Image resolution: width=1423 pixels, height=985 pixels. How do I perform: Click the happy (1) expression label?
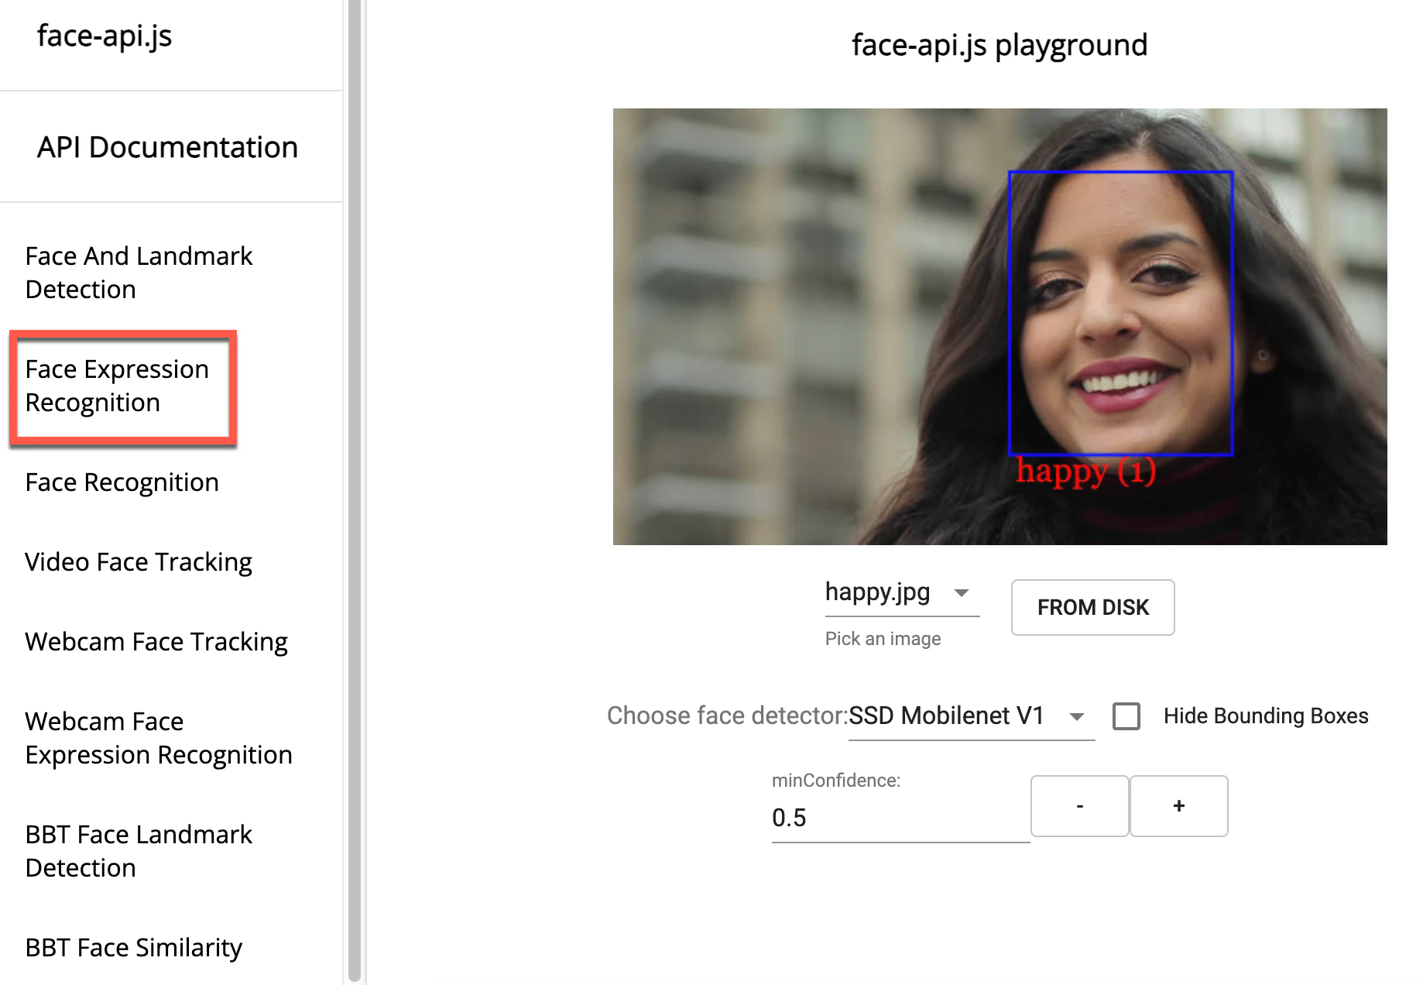point(1085,471)
